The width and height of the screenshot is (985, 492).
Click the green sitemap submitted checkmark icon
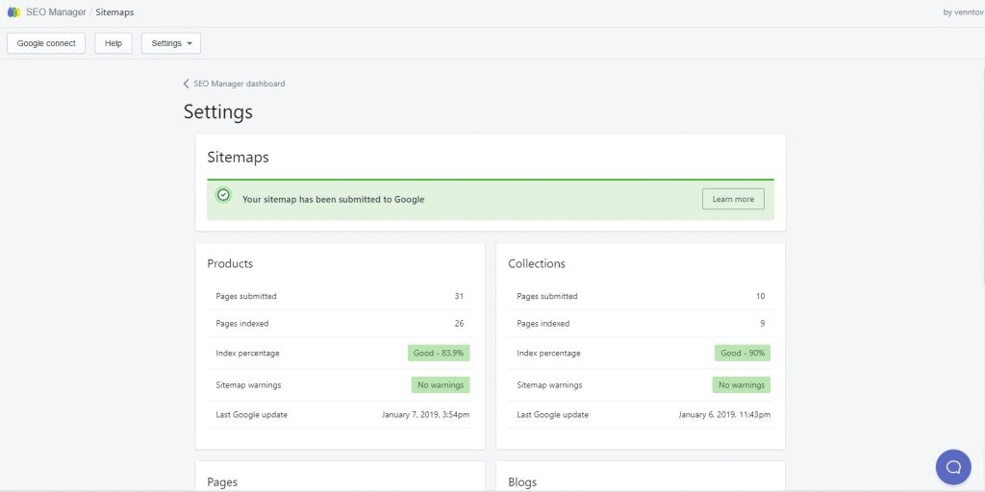pyautogui.click(x=223, y=195)
